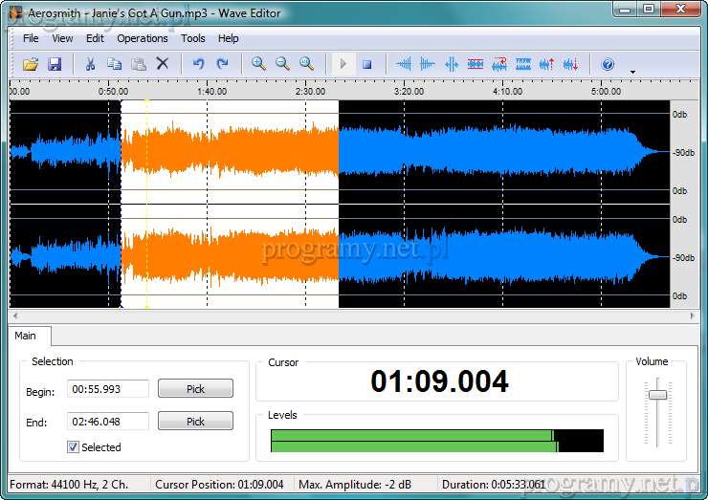Open the Help question mark icon
Viewport: 708px width, 500px height.
pyautogui.click(x=607, y=64)
